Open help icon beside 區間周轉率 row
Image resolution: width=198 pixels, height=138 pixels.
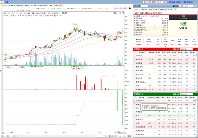[x=149, y=35]
